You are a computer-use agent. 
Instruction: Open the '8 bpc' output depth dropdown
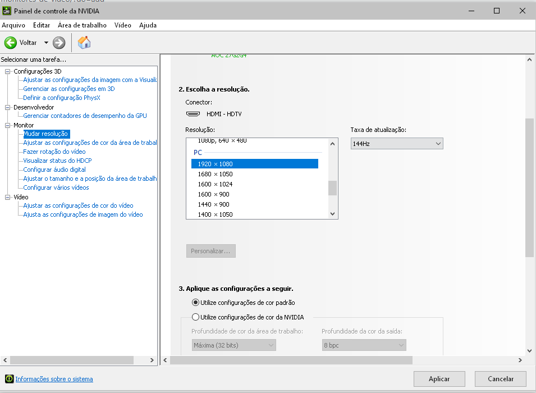pos(364,345)
